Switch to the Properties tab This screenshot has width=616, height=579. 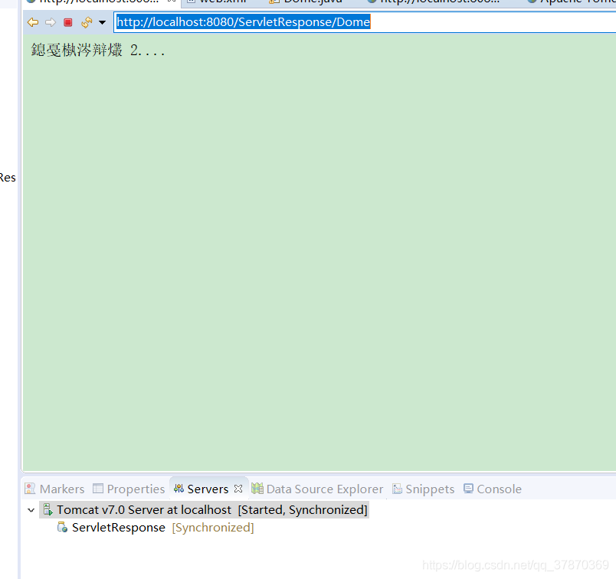[129, 489]
